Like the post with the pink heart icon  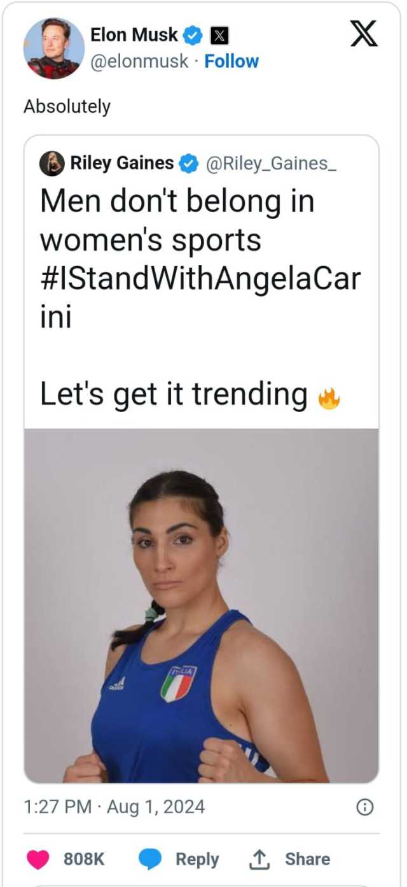[x=38, y=859]
